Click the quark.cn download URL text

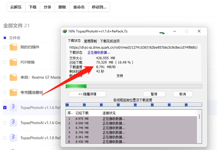tap(133, 48)
